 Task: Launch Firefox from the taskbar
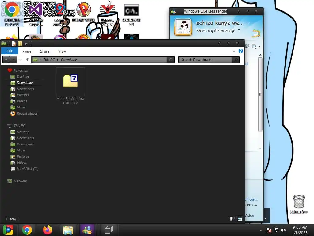point(48,230)
